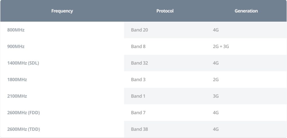
Task: Click the 2600MHz (FDD) row label
Action: (x=24, y=113)
